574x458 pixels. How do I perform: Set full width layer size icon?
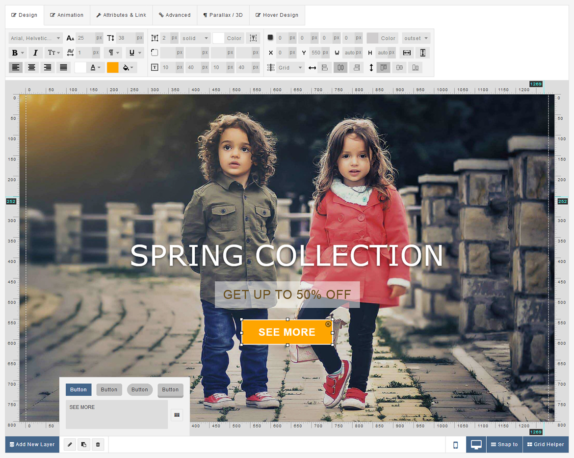pyautogui.click(x=407, y=53)
